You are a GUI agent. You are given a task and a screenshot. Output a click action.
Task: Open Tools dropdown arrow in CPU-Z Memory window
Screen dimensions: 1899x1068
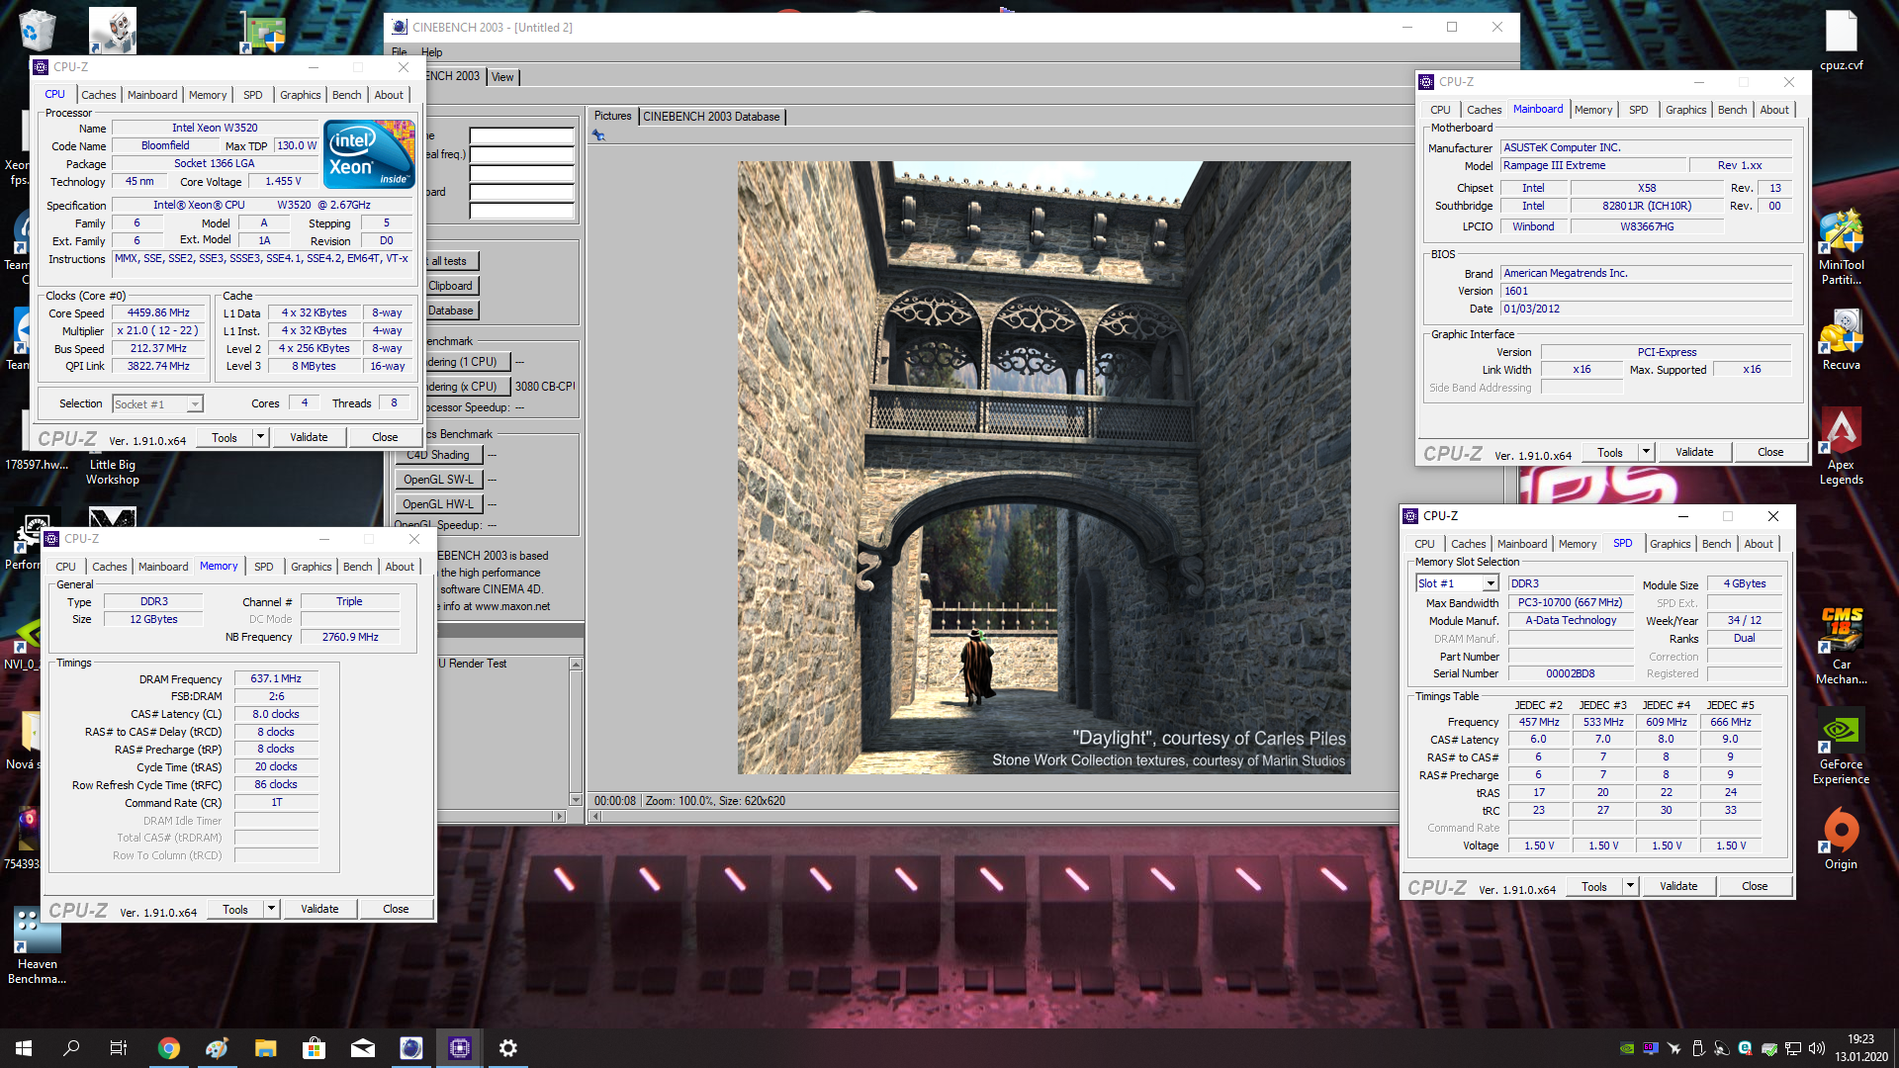coord(272,909)
